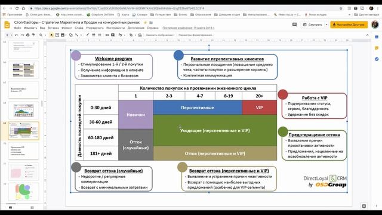Open Google account avatar
The image size is (382, 215).
coord(375,24)
